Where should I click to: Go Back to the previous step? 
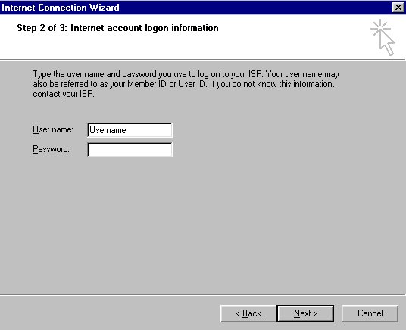(248, 313)
